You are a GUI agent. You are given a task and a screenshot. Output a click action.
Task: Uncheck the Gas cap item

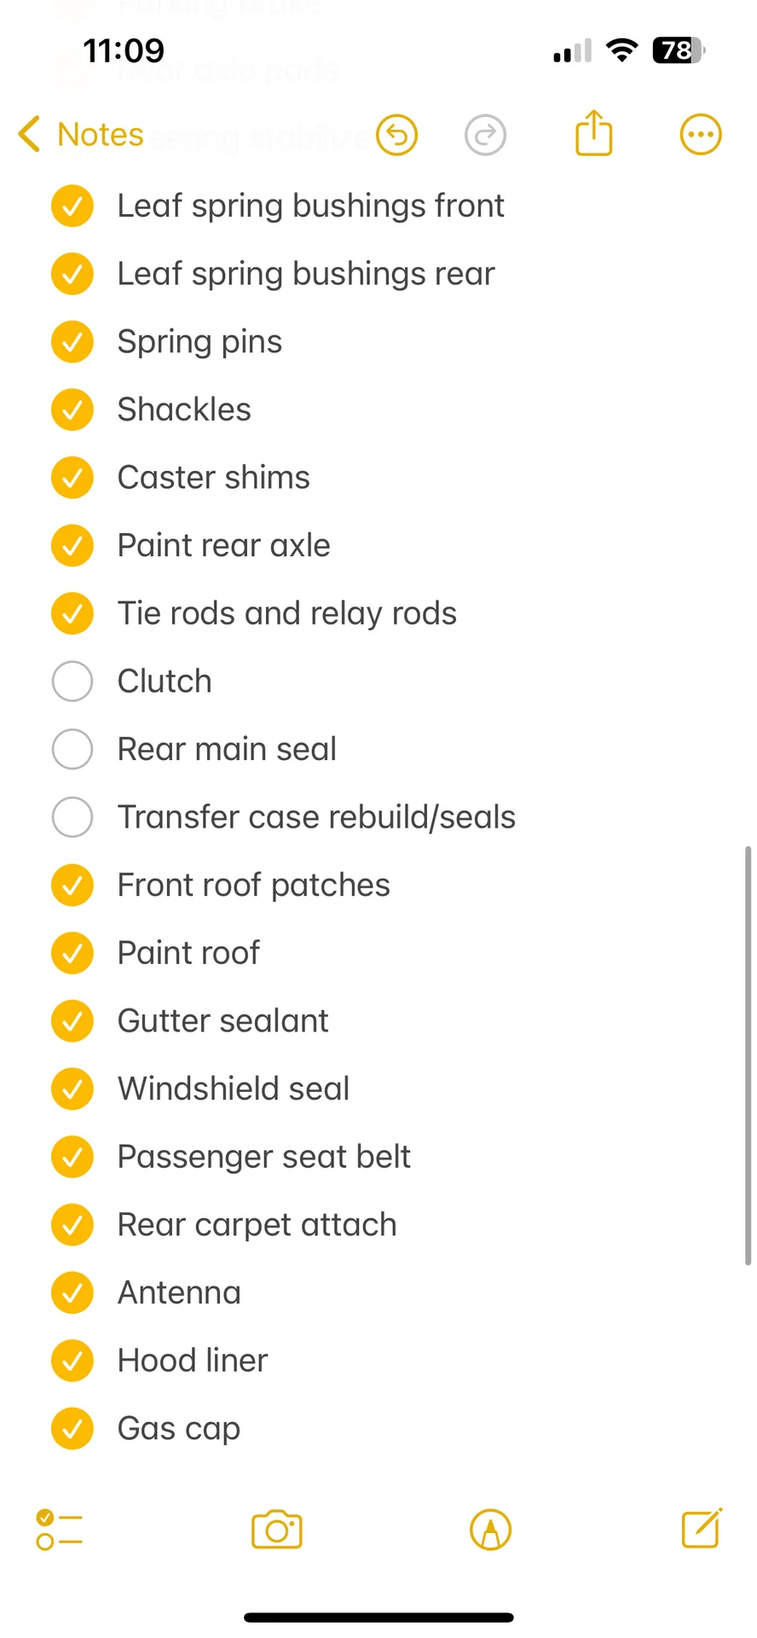point(72,1428)
